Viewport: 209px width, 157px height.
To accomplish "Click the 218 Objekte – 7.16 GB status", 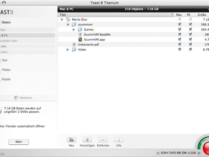I will point(142,9).
